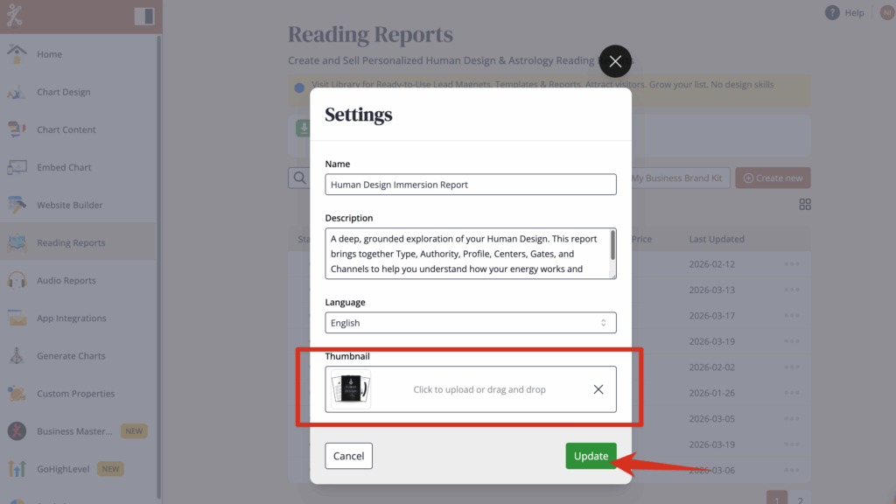896x504 pixels.
Task: Click the Audio Reports headphones icon
Action: point(17,280)
